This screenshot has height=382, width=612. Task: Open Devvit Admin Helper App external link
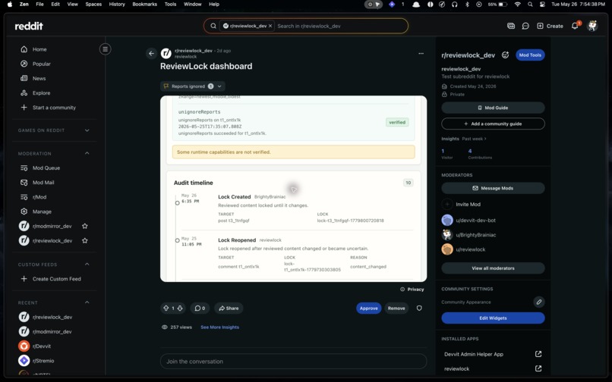pyautogui.click(x=538, y=354)
